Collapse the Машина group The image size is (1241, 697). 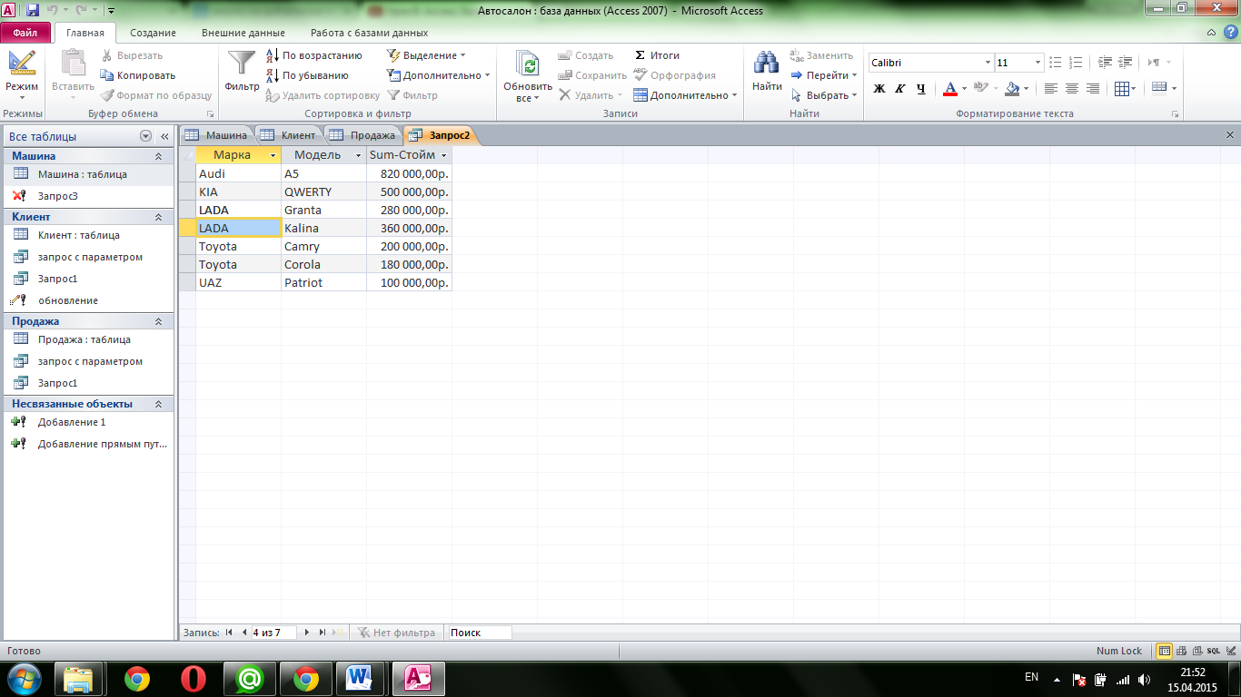pos(158,156)
